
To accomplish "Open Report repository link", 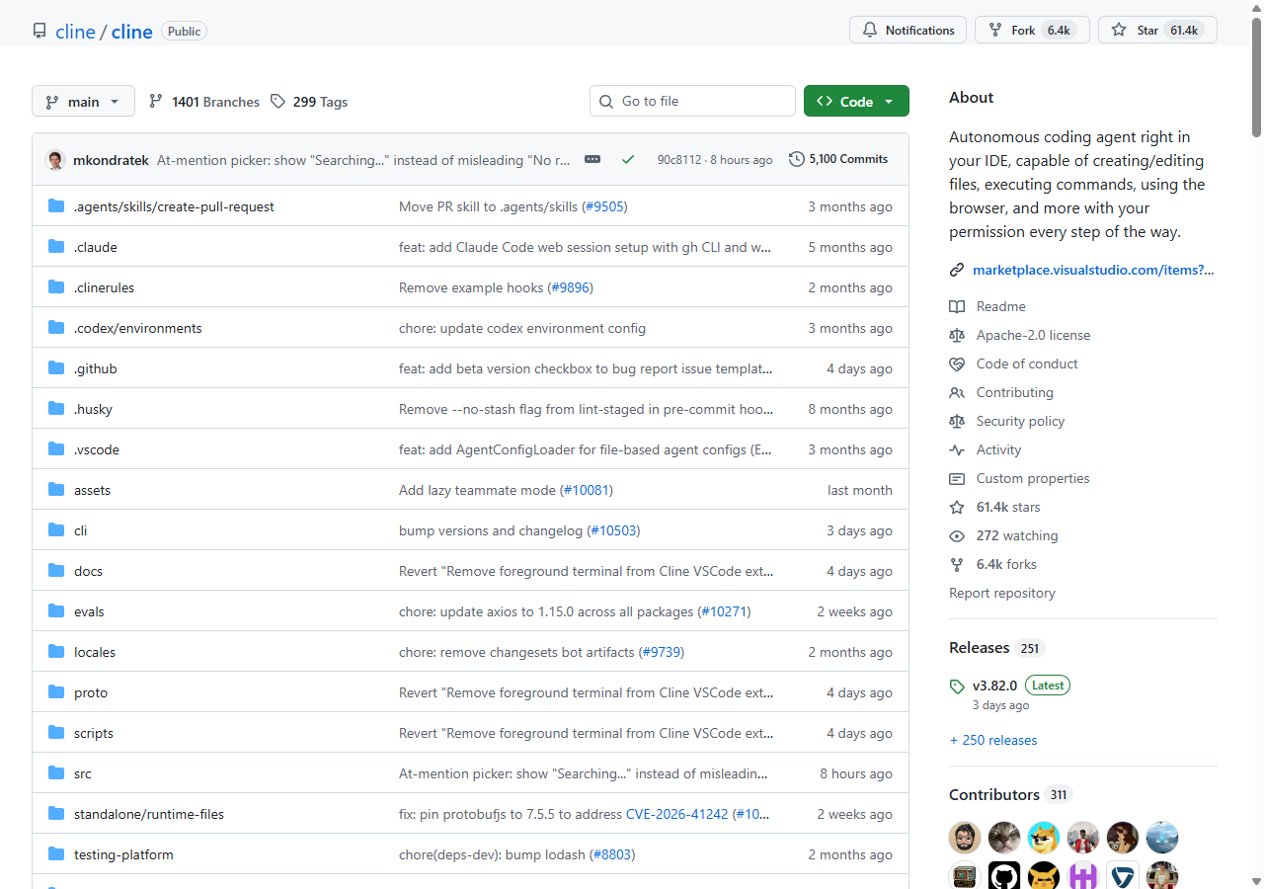I will (1002, 593).
